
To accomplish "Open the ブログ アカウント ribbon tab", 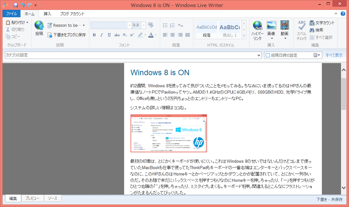I will pos(72,14).
